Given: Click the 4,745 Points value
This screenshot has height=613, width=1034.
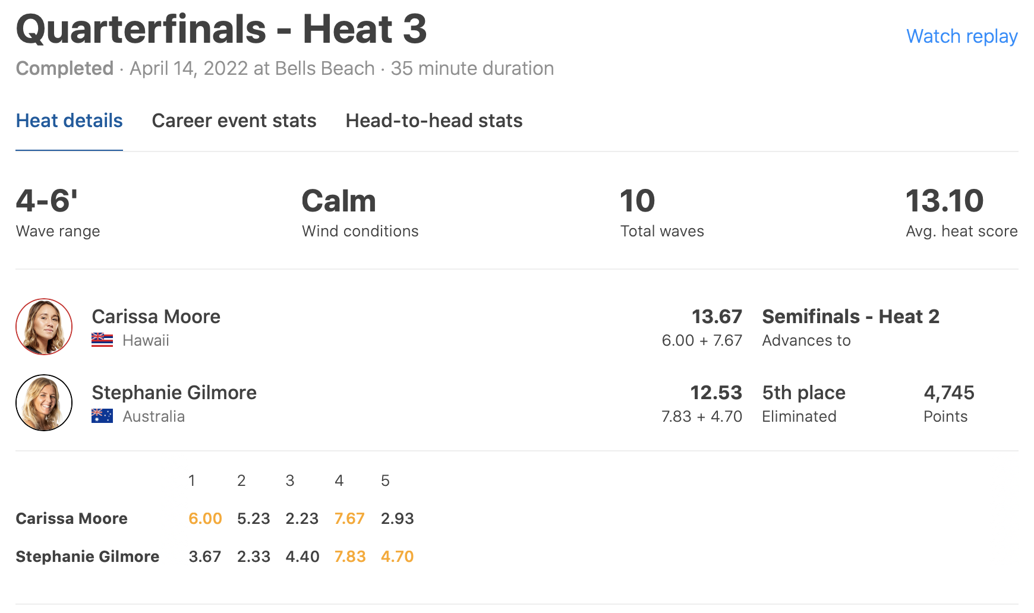Looking at the screenshot, I should (x=948, y=393).
